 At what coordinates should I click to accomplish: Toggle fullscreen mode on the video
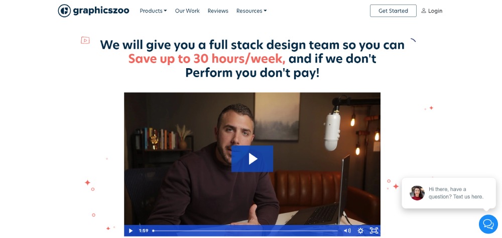[x=373, y=230]
